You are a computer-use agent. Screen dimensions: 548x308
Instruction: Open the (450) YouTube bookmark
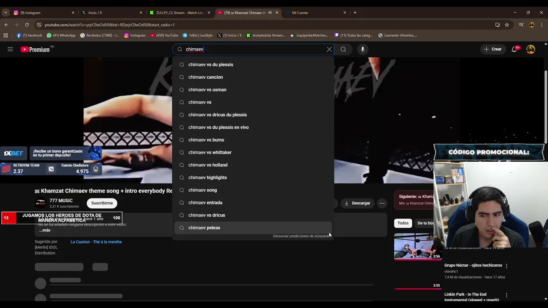pos(164,36)
